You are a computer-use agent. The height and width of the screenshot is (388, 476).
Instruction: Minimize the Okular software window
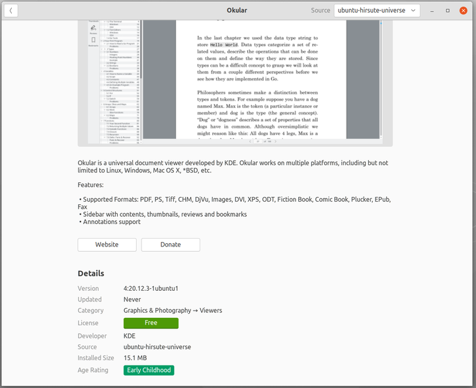pos(432,11)
